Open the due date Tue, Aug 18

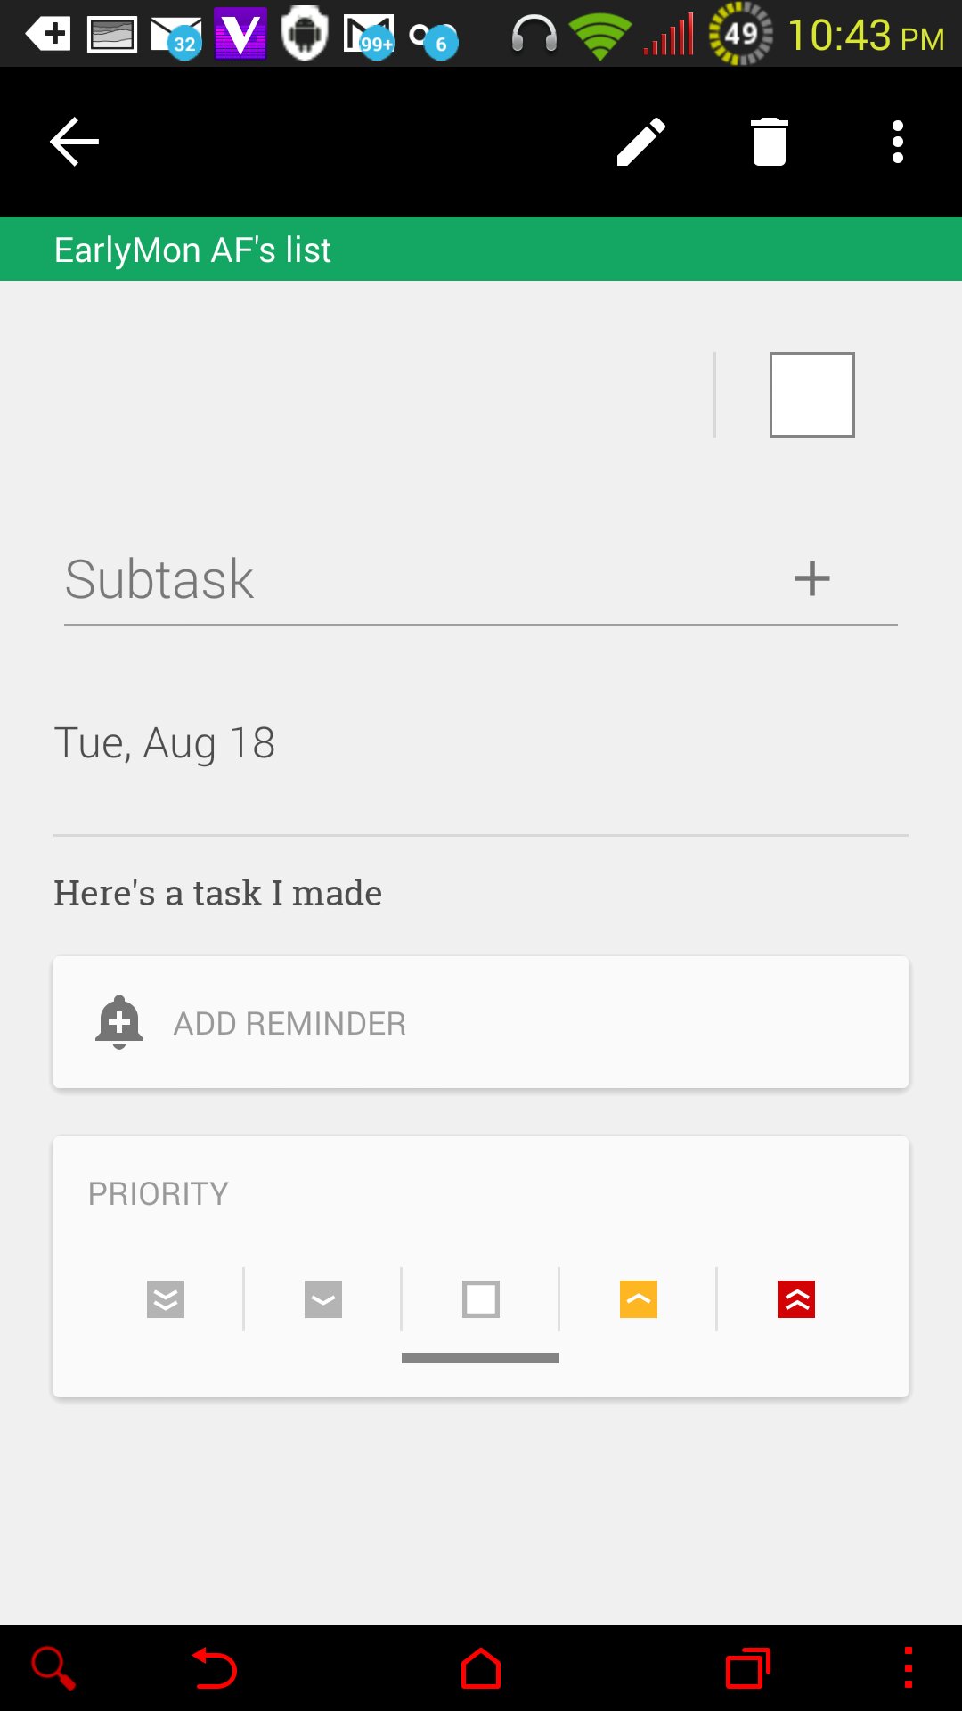(165, 743)
